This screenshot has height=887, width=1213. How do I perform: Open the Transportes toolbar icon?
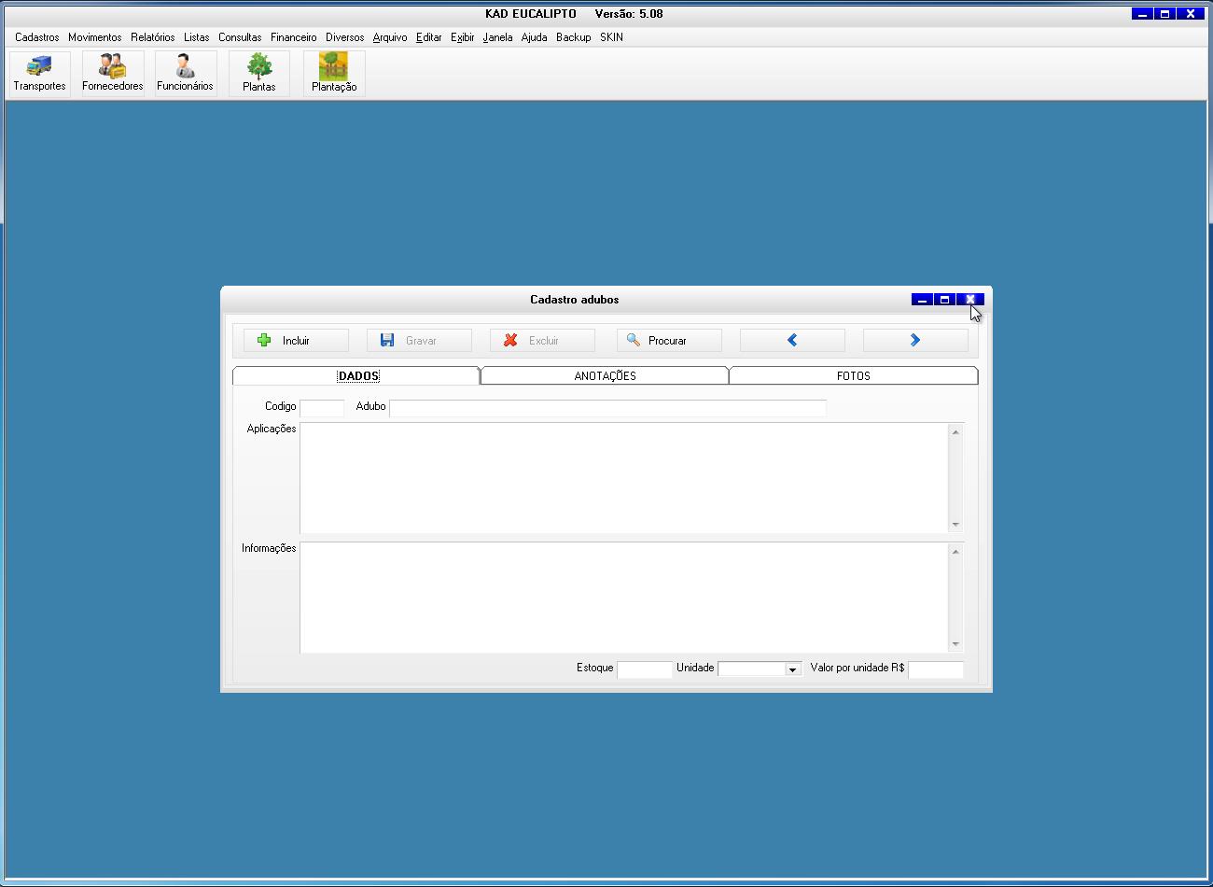39,73
